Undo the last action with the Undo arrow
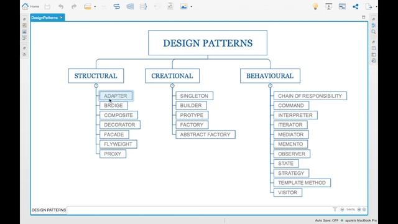Image resolution: width=398 pixels, height=224 pixels. pyautogui.click(x=61, y=7)
